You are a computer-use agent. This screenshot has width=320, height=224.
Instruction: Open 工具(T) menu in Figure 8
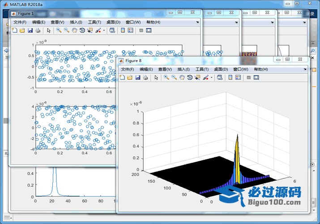pos(202,69)
